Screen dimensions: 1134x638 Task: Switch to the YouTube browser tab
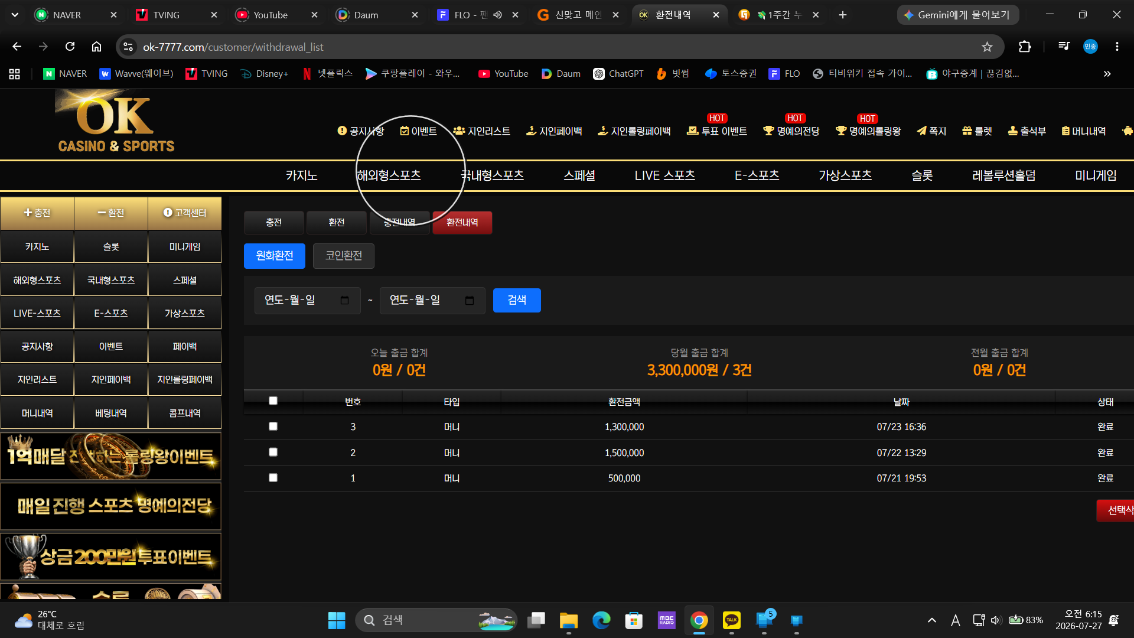pyautogui.click(x=276, y=15)
